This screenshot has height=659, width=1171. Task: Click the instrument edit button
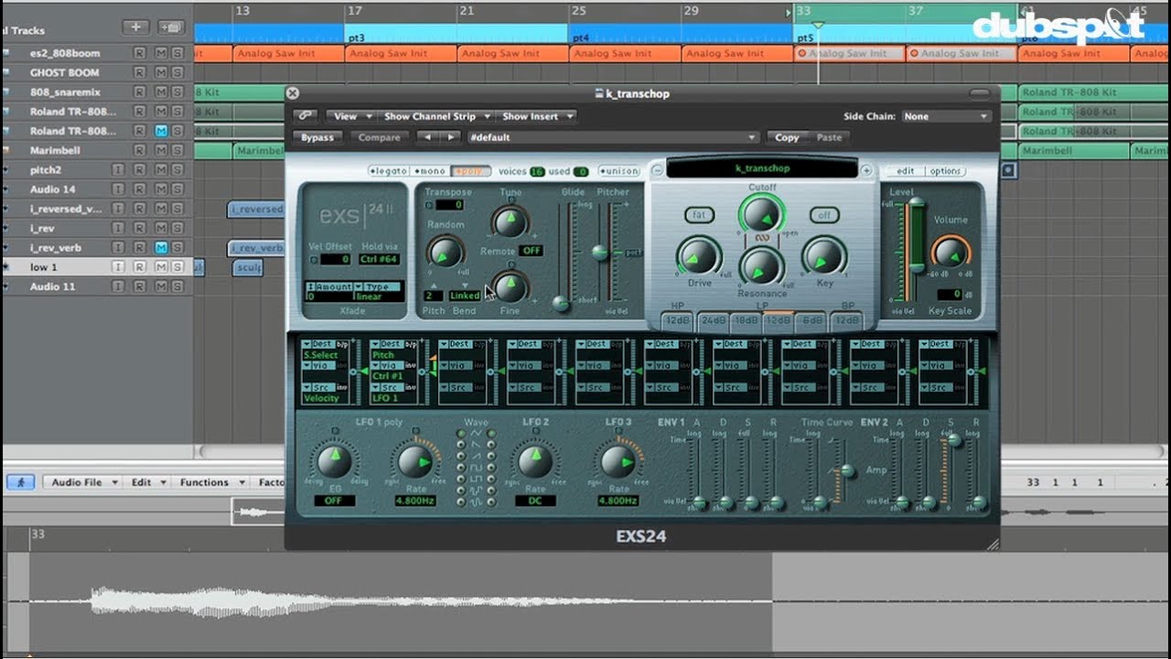pos(906,171)
